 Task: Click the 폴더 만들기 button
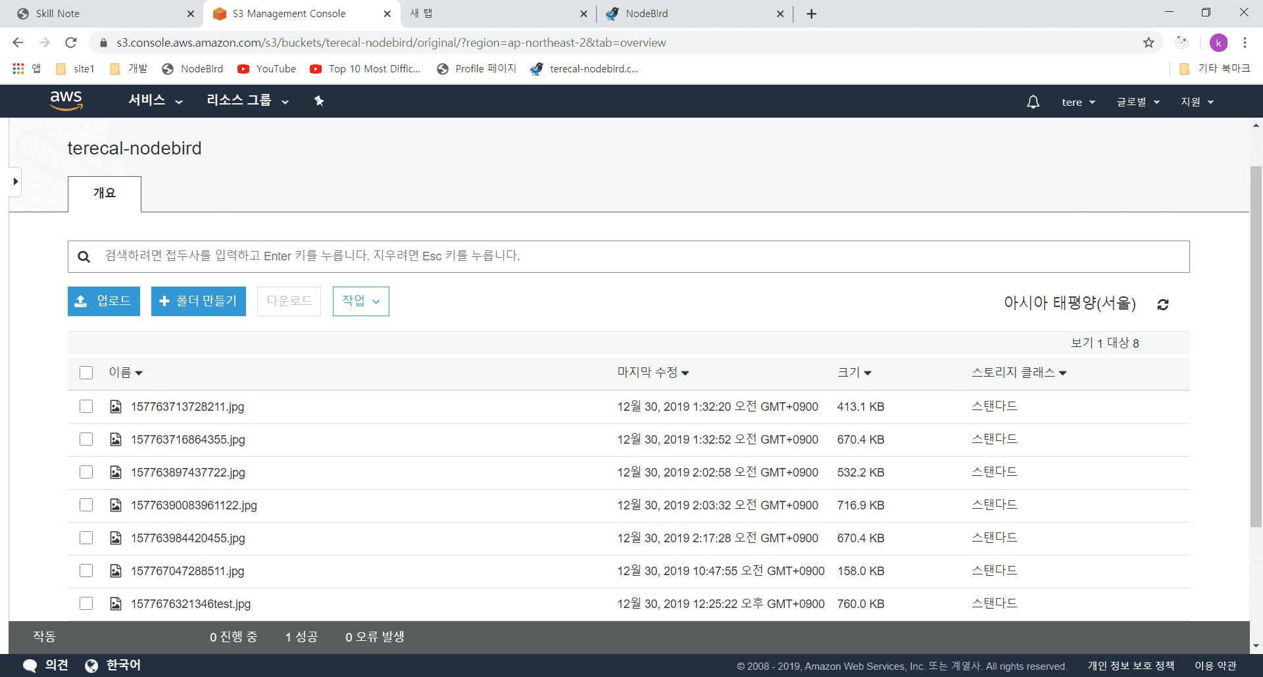coord(199,301)
